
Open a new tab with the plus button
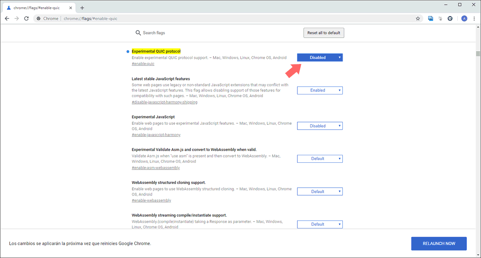click(x=82, y=8)
